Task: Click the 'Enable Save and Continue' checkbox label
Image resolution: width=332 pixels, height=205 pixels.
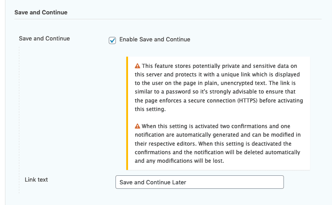Action: [x=155, y=40]
